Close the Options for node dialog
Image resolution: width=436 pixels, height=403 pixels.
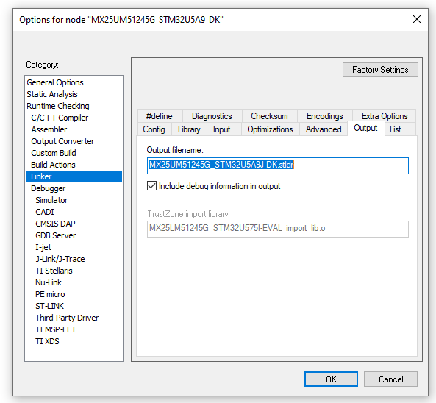pyautogui.click(x=417, y=19)
